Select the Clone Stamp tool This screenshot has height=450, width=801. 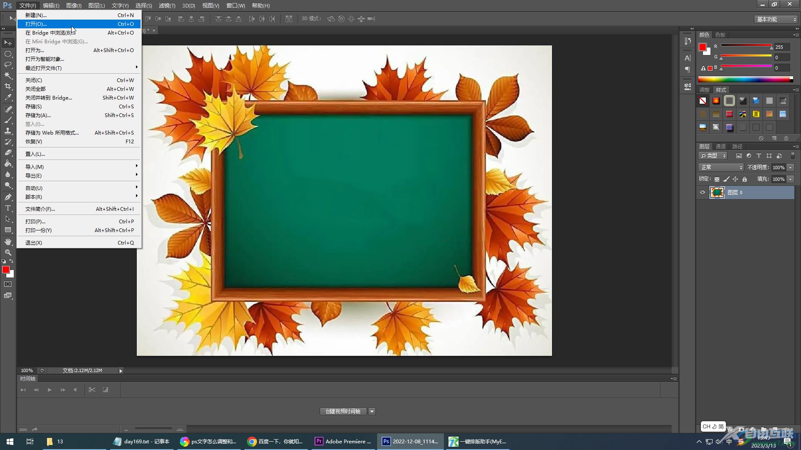pos(8,131)
